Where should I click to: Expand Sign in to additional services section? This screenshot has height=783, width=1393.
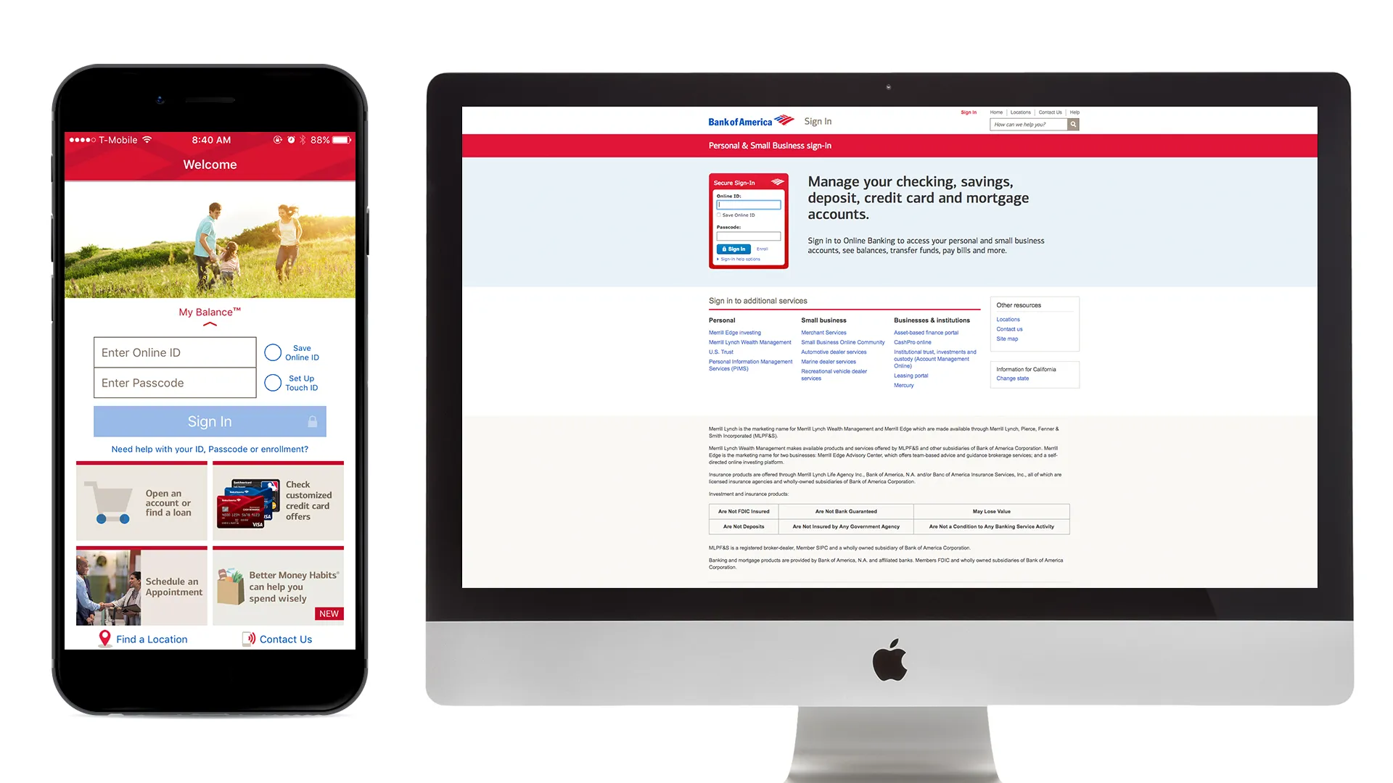[757, 300]
